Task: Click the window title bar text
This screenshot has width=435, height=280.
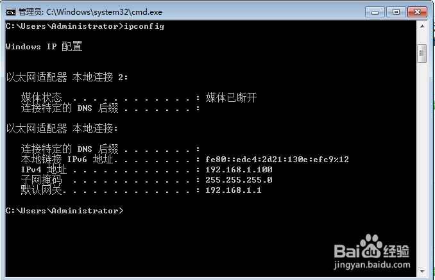Action: coord(90,12)
